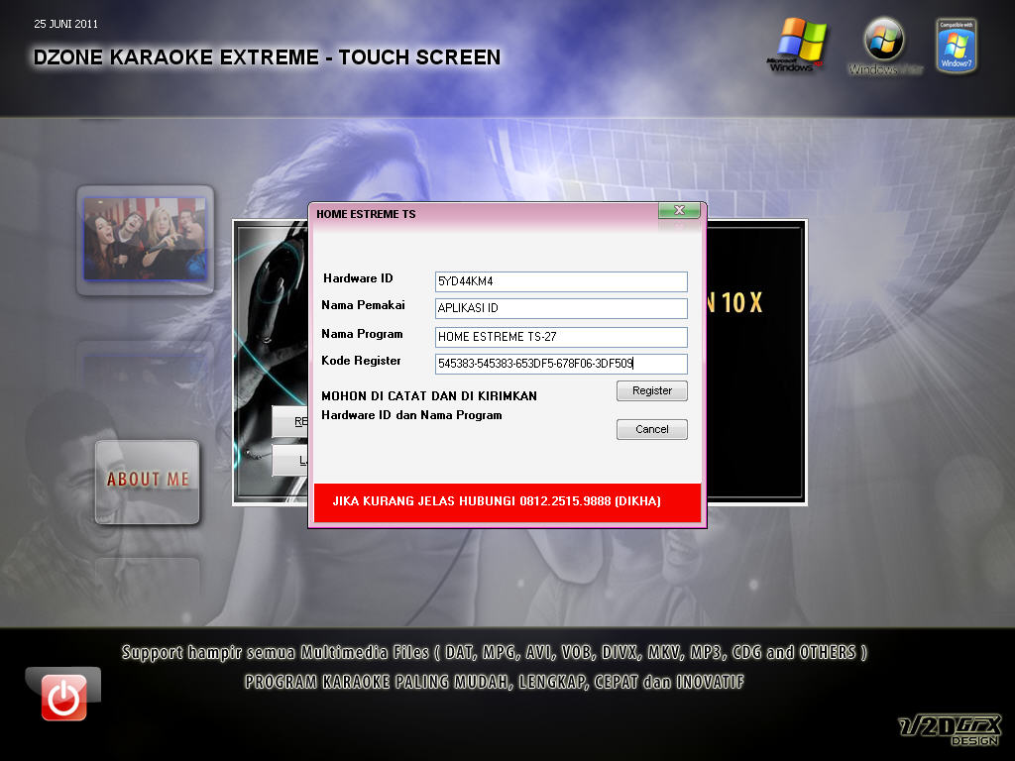Open the ABOUT ME panel
1015x761 pixels.
145,481
